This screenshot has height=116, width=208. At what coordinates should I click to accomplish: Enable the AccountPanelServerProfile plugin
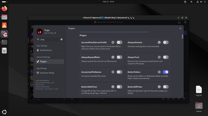click(119, 42)
